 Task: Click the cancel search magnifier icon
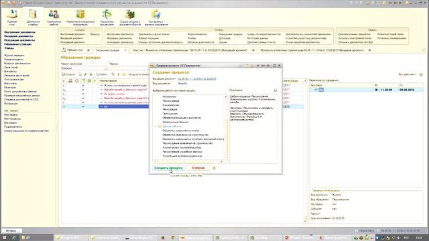coord(113,74)
